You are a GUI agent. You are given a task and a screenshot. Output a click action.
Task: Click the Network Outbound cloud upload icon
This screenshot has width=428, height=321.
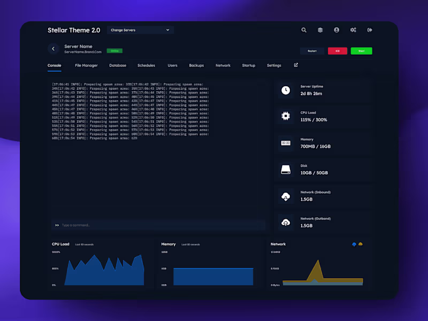pyautogui.click(x=286, y=223)
